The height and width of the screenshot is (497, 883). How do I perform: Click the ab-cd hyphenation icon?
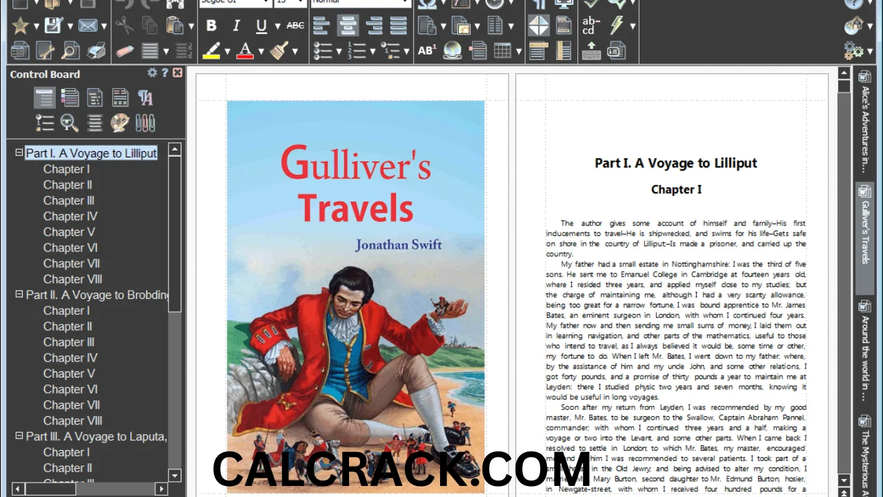click(591, 26)
